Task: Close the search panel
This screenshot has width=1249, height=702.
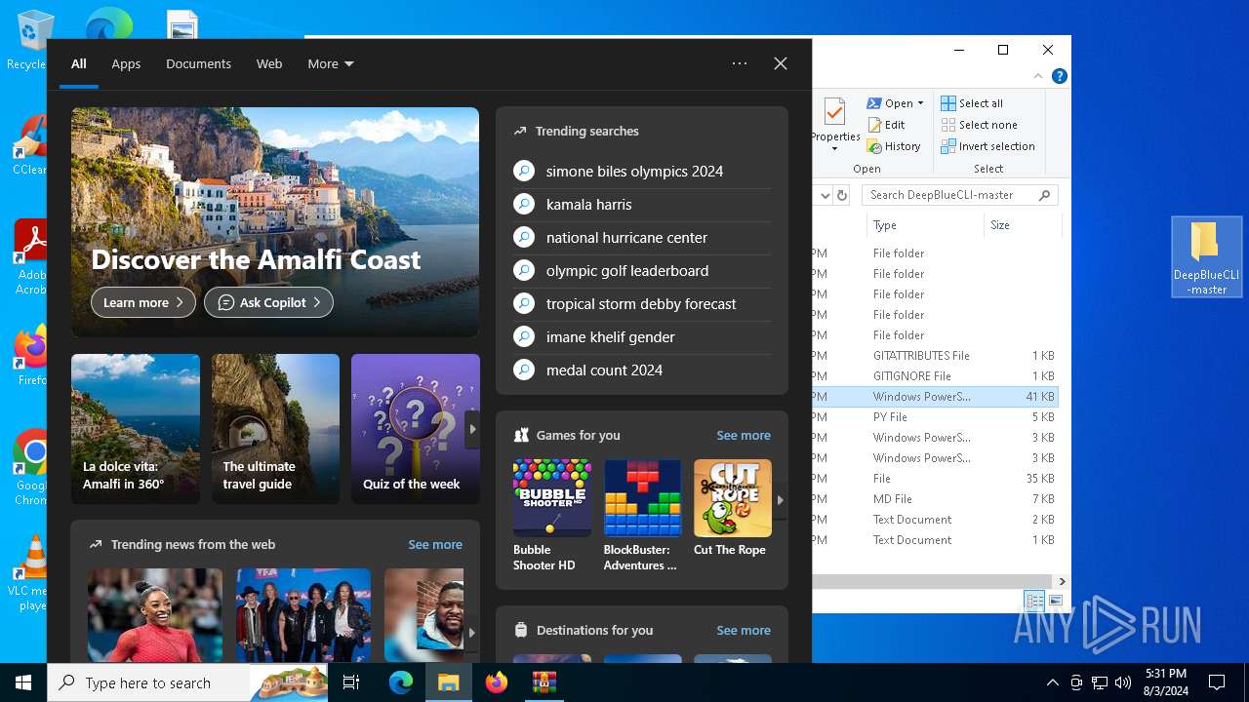Action: (x=781, y=63)
